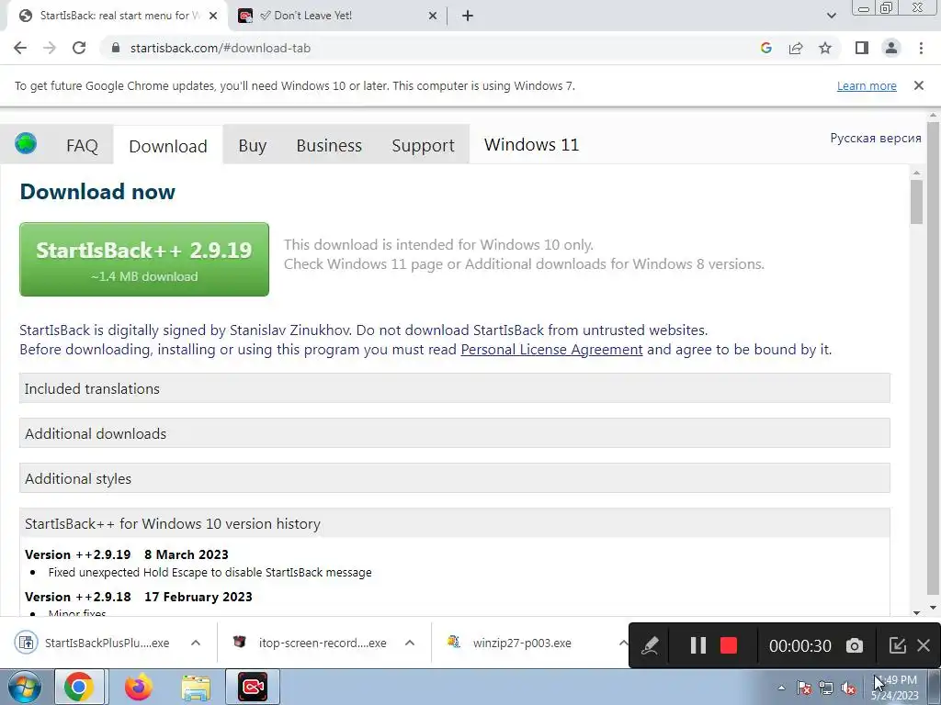
Task: Launch Firefox from the taskbar
Action: pyautogui.click(x=138, y=687)
